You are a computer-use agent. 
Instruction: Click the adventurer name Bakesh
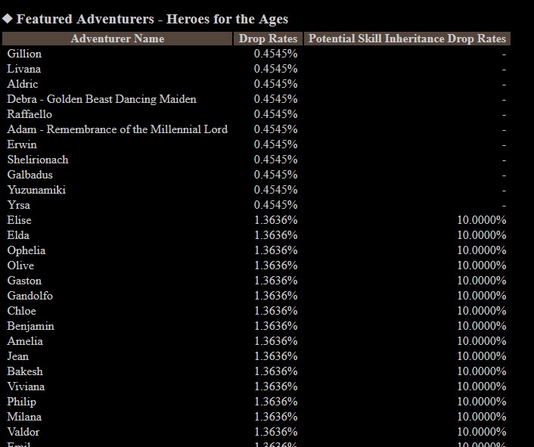25,371
